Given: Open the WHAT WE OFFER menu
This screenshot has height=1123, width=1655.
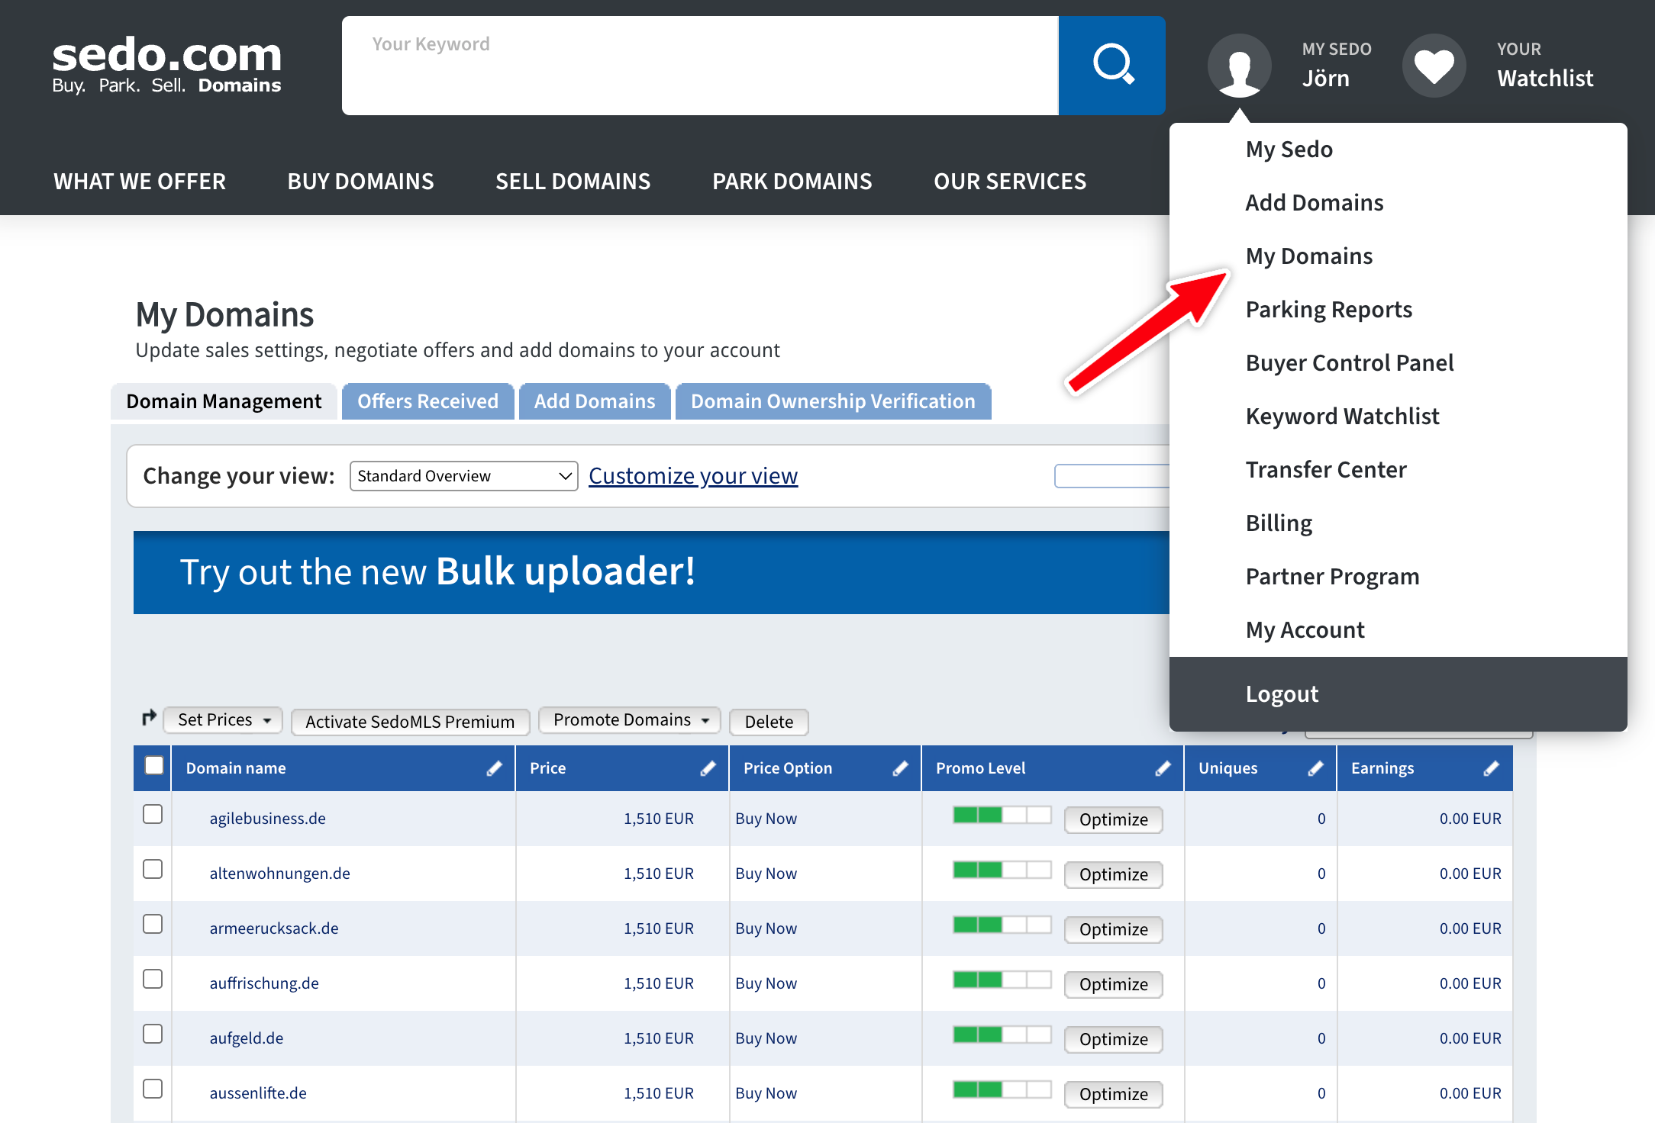Looking at the screenshot, I should coord(140,182).
